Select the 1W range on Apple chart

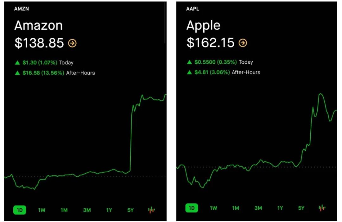point(213,208)
